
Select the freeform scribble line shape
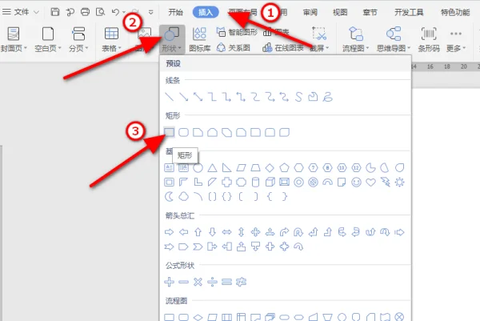pyautogui.click(x=327, y=97)
